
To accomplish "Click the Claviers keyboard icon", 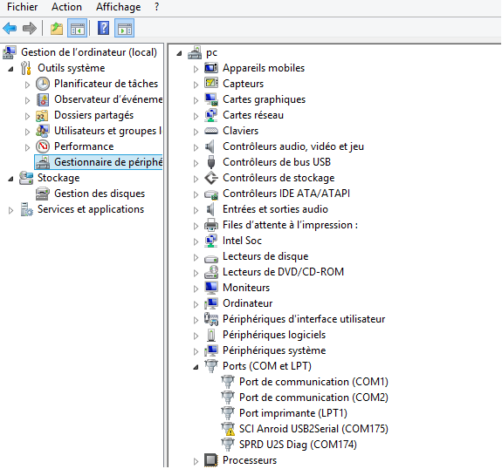I will coord(211,131).
